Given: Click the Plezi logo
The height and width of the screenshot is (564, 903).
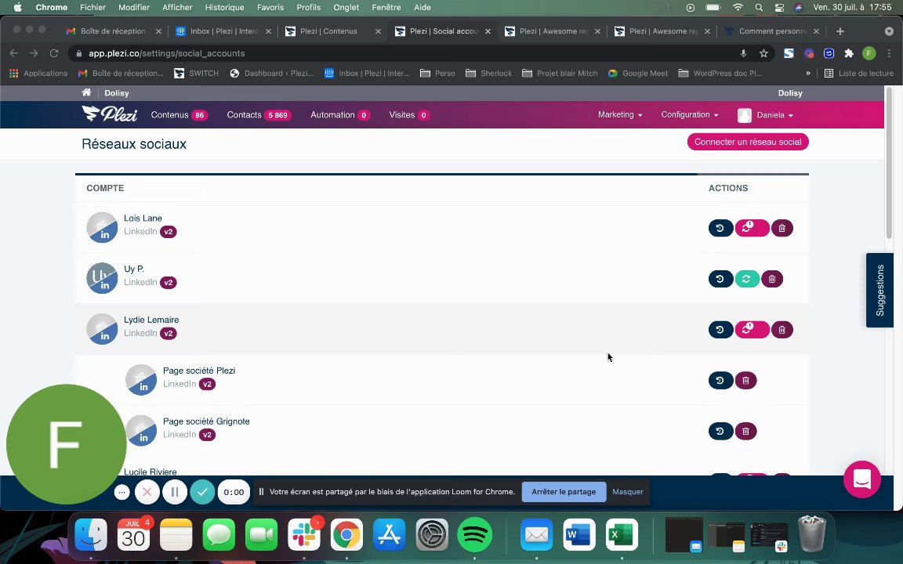Looking at the screenshot, I should pos(110,114).
